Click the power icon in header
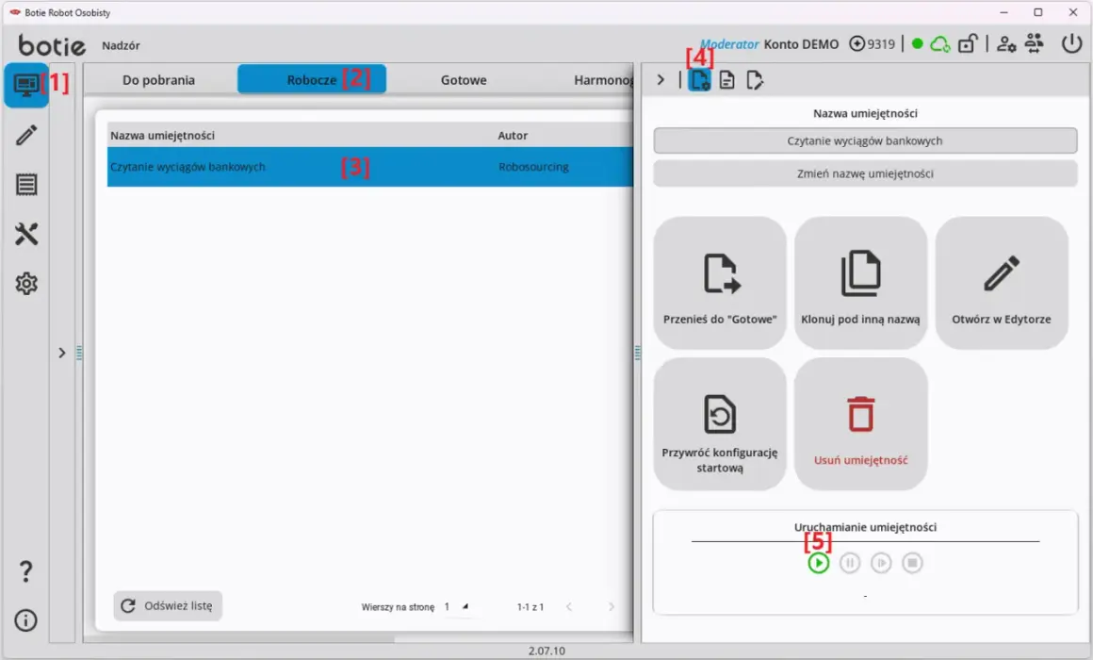The height and width of the screenshot is (660, 1093). 1071,44
